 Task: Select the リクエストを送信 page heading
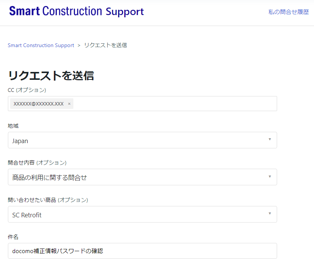(x=51, y=76)
